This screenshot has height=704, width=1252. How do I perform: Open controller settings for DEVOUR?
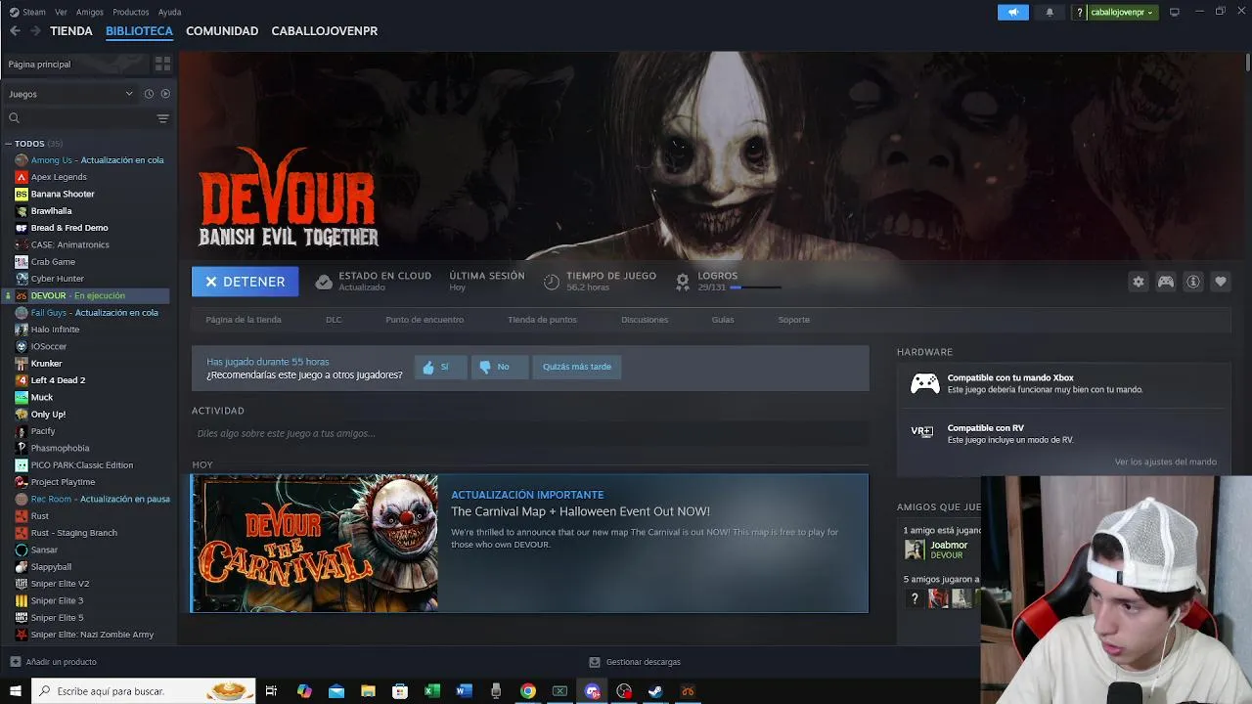point(1166,282)
